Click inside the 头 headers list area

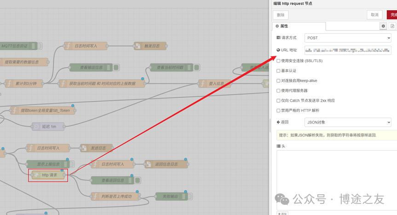pyautogui.click(x=337, y=180)
